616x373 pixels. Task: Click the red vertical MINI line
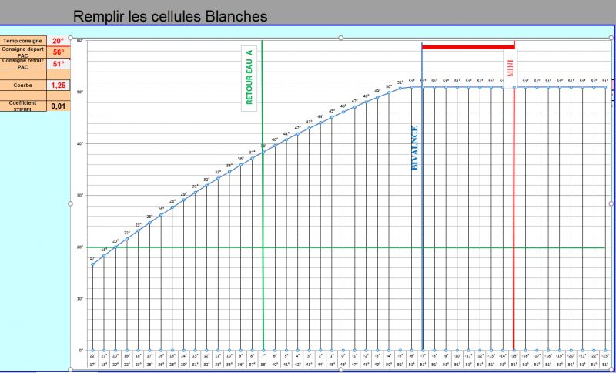coord(514,231)
